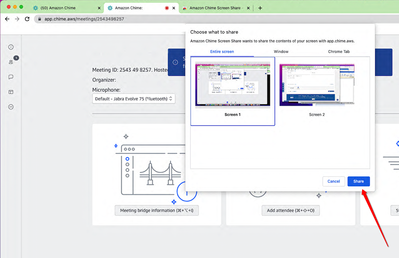Open meeting info icon in sidebar

(x=11, y=47)
